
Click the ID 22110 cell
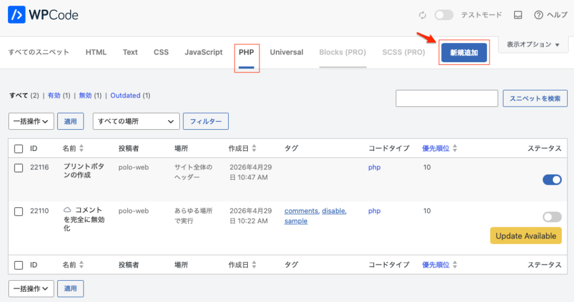coord(39,211)
